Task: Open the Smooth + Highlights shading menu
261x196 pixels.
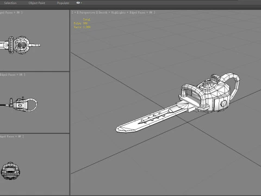Action: tap(112, 13)
